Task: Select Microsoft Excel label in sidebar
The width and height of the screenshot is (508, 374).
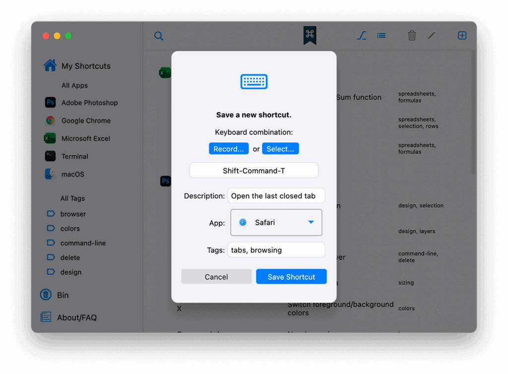Action: point(86,138)
